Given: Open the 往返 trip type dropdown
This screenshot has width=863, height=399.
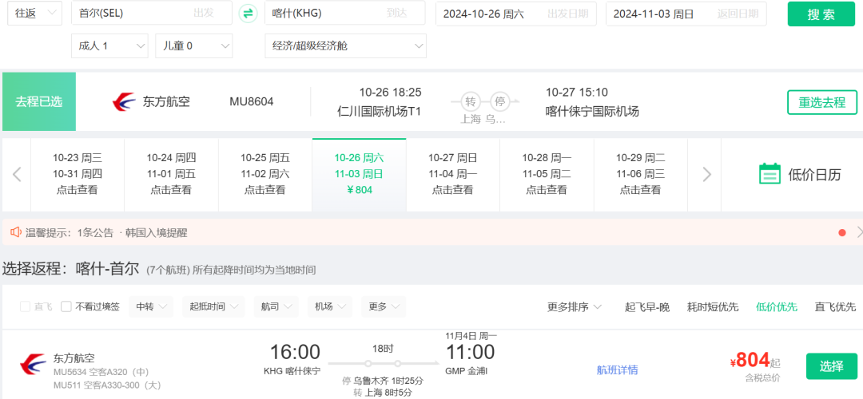Looking at the screenshot, I should [35, 14].
